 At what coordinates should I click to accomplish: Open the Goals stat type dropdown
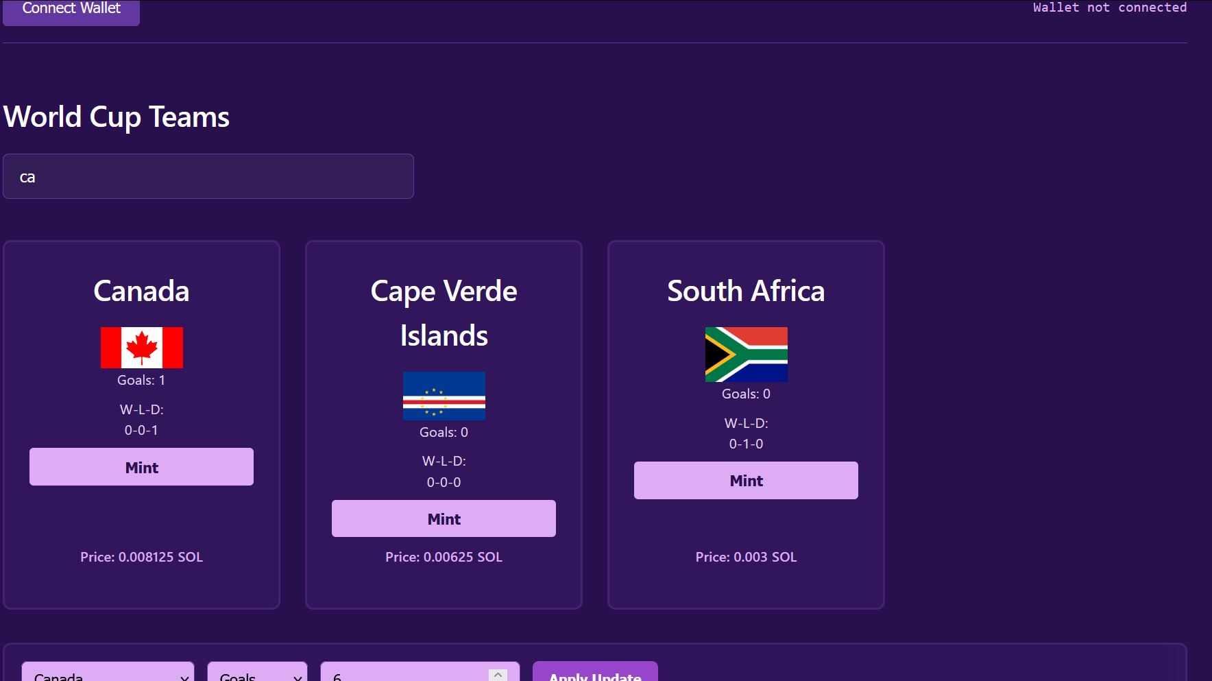pos(257,673)
